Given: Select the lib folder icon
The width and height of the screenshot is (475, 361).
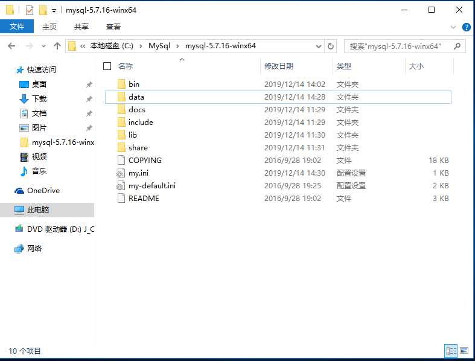Looking at the screenshot, I should [121, 135].
